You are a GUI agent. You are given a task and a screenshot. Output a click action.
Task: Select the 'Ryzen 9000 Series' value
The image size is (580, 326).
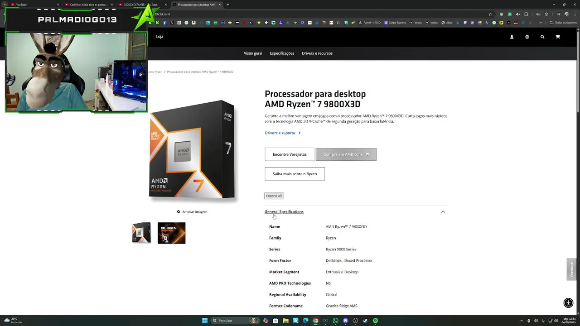pyautogui.click(x=341, y=249)
